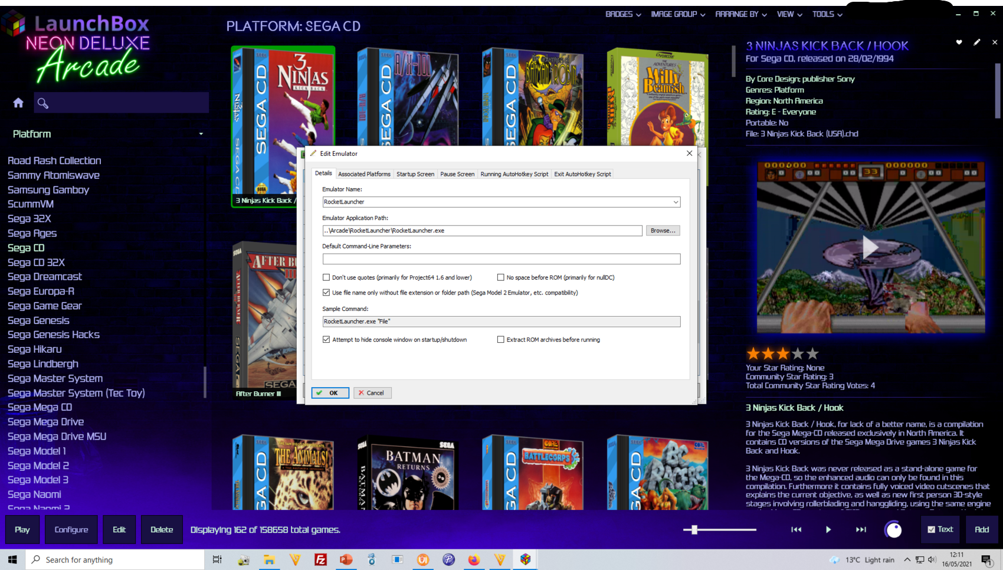
Task: Show hidden tray icons
Action: click(x=907, y=559)
